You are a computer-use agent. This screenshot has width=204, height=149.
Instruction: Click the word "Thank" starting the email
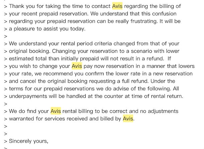tap(17, 6)
